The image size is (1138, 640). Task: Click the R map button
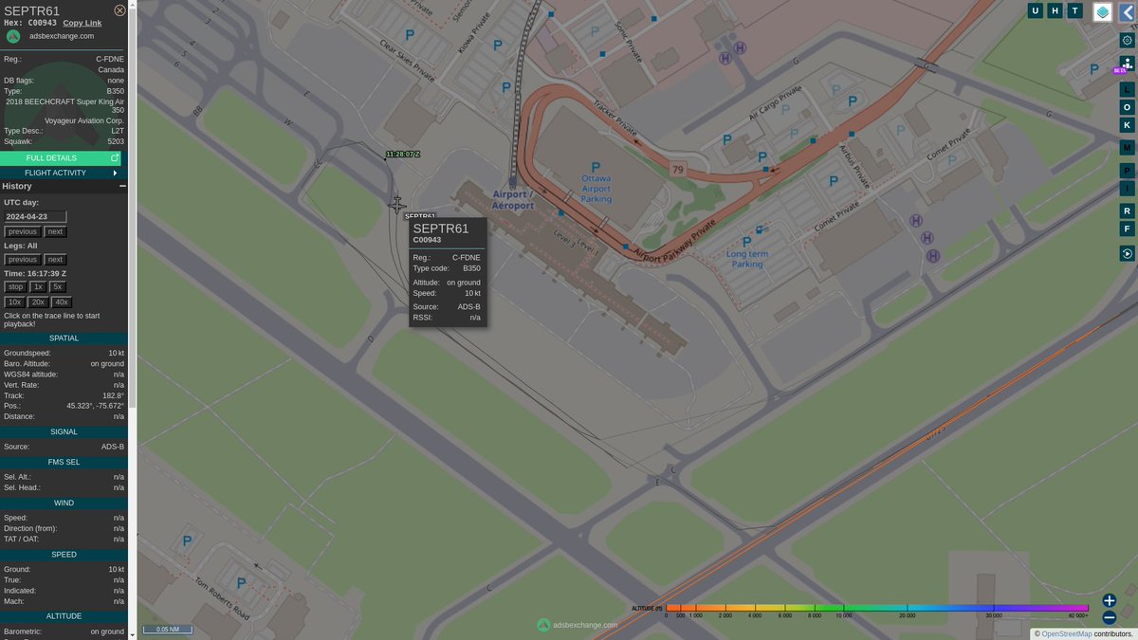[x=1128, y=210]
